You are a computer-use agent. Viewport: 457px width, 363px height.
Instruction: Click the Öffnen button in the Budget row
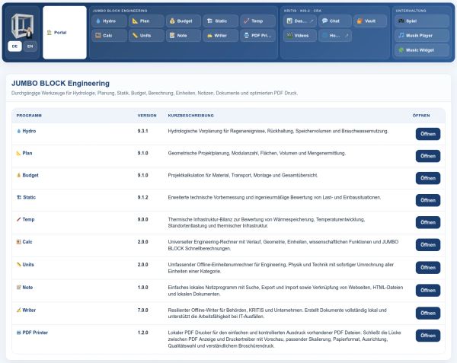coord(428,178)
